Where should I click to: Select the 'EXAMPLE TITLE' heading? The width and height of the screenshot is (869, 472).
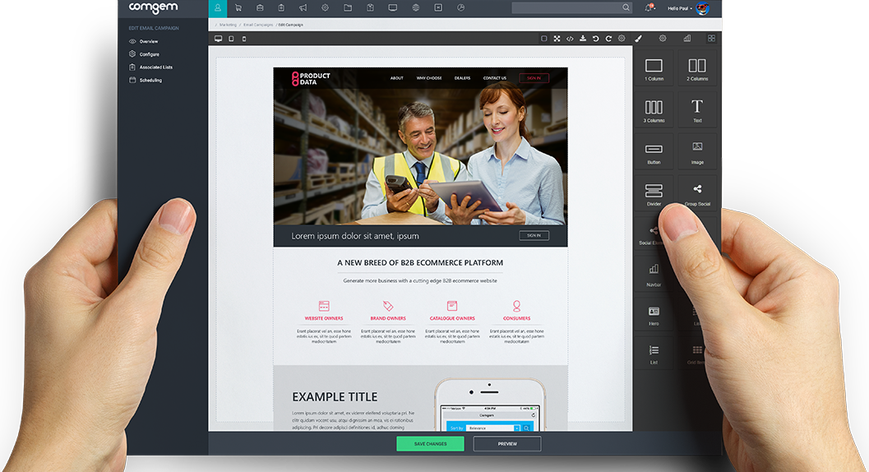335,397
